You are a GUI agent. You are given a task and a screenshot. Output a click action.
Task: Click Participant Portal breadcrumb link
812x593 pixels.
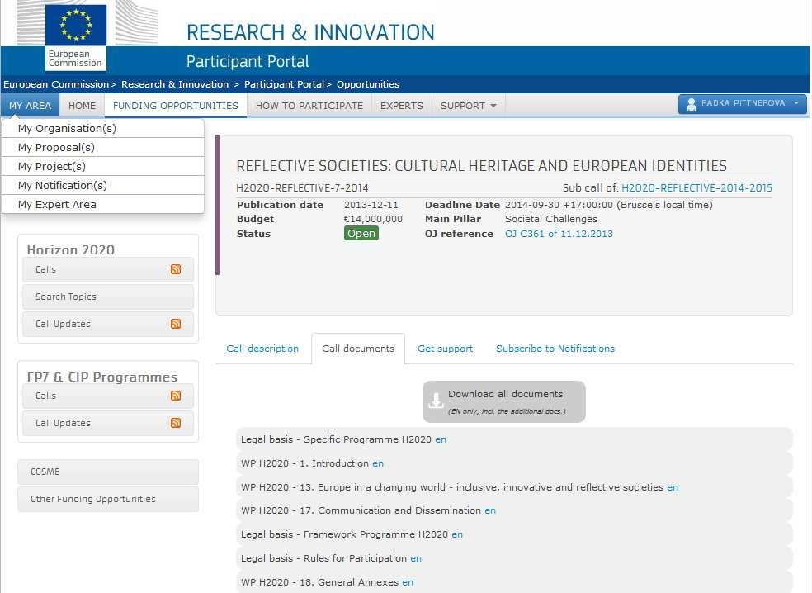(284, 84)
